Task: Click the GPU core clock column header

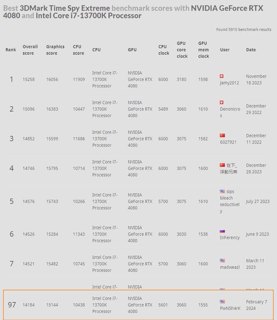Action: [x=182, y=50]
